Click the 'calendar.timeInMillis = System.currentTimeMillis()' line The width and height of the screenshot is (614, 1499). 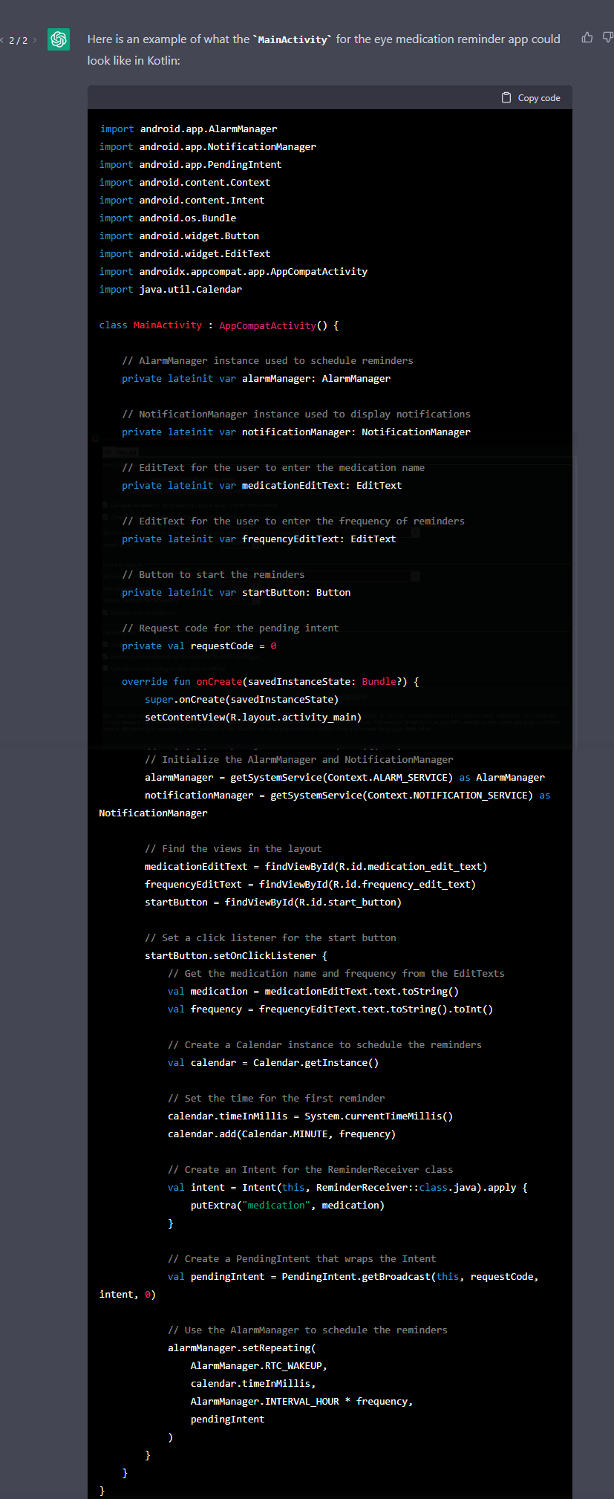310,1116
